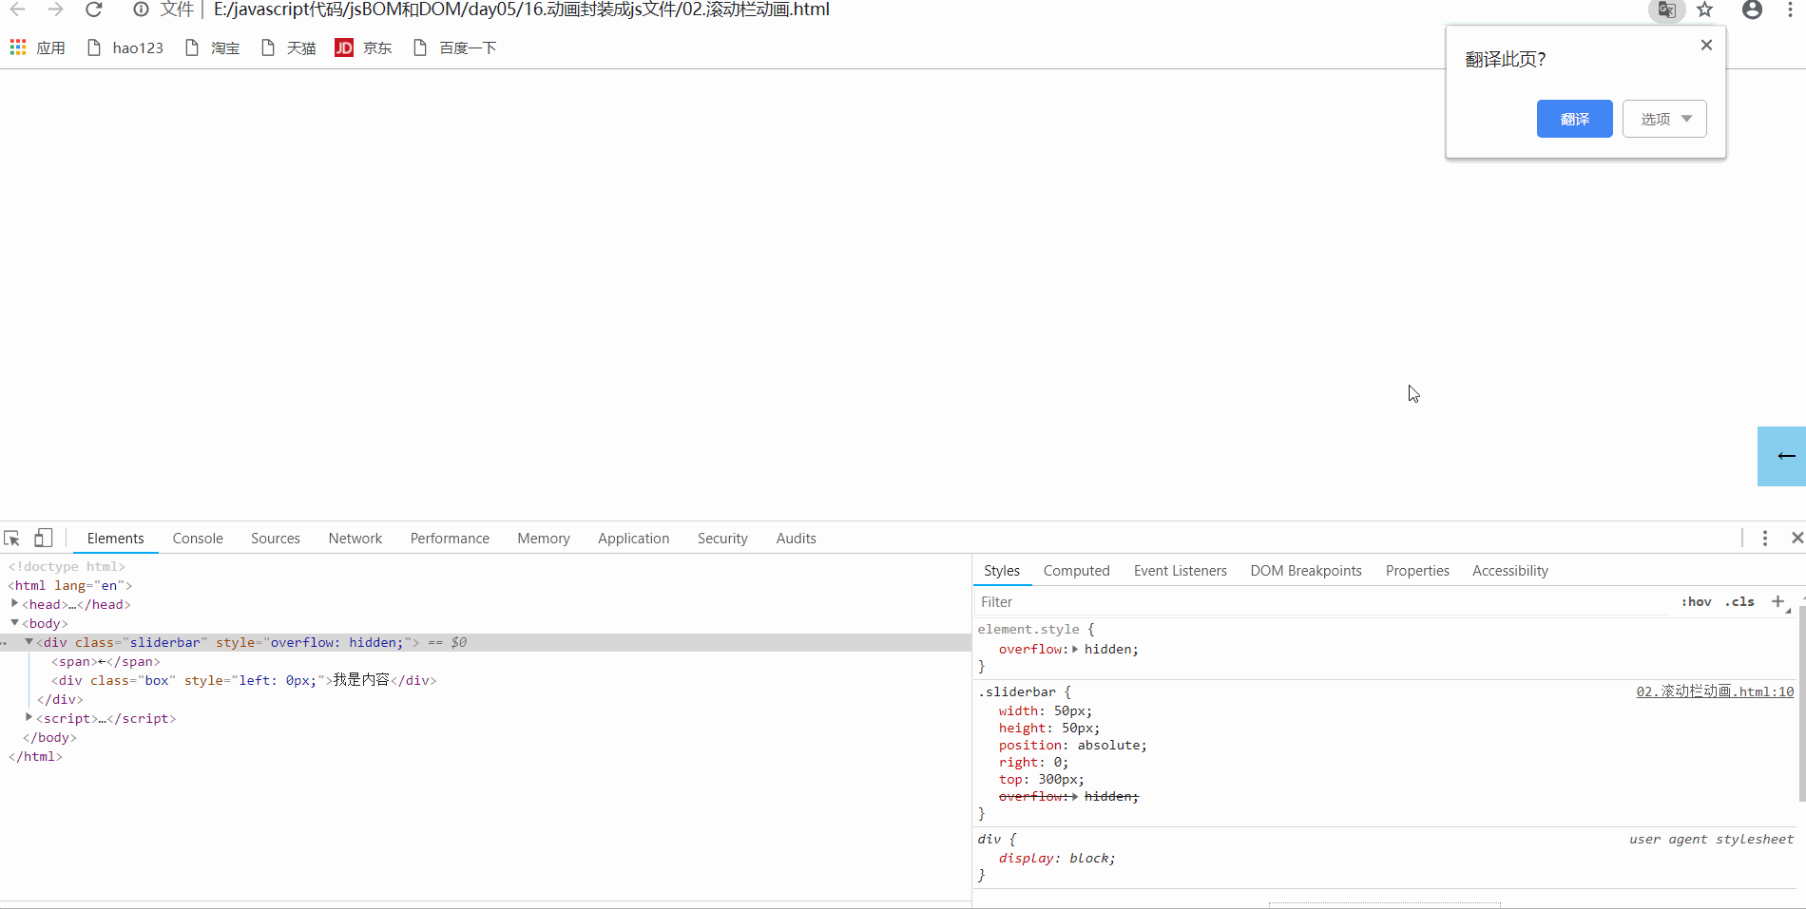Viewport: 1806px width, 909px height.
Task: Select the doctype html row
Action: (x=67, y=566)
